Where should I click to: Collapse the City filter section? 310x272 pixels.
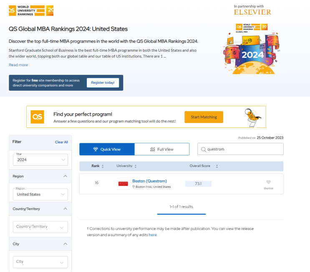[65, 244]
